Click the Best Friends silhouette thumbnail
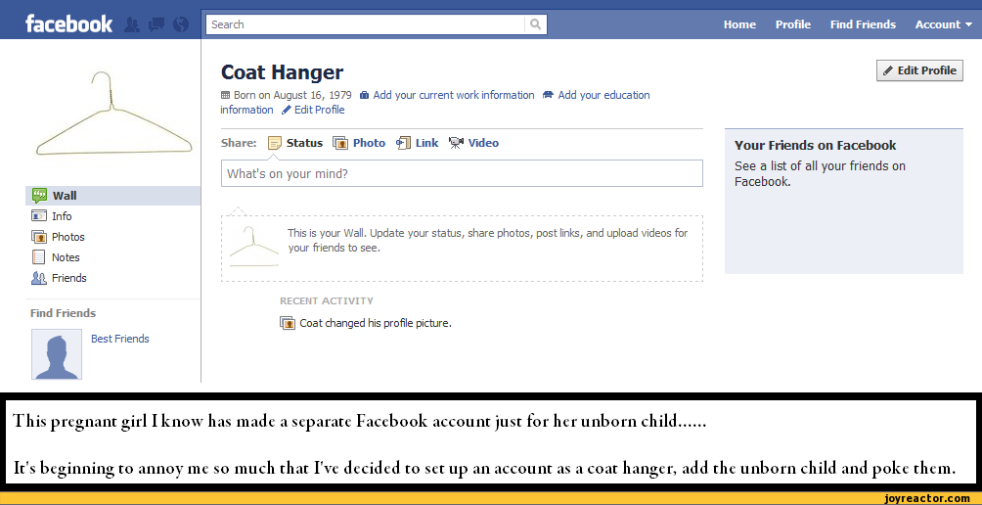Image resolution: width=982 pixels, height=505 pixels. (57, 354)
